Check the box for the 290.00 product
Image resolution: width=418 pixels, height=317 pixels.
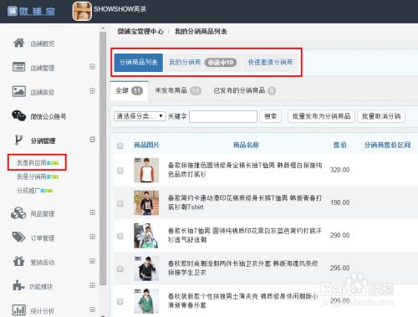[120, 236]
